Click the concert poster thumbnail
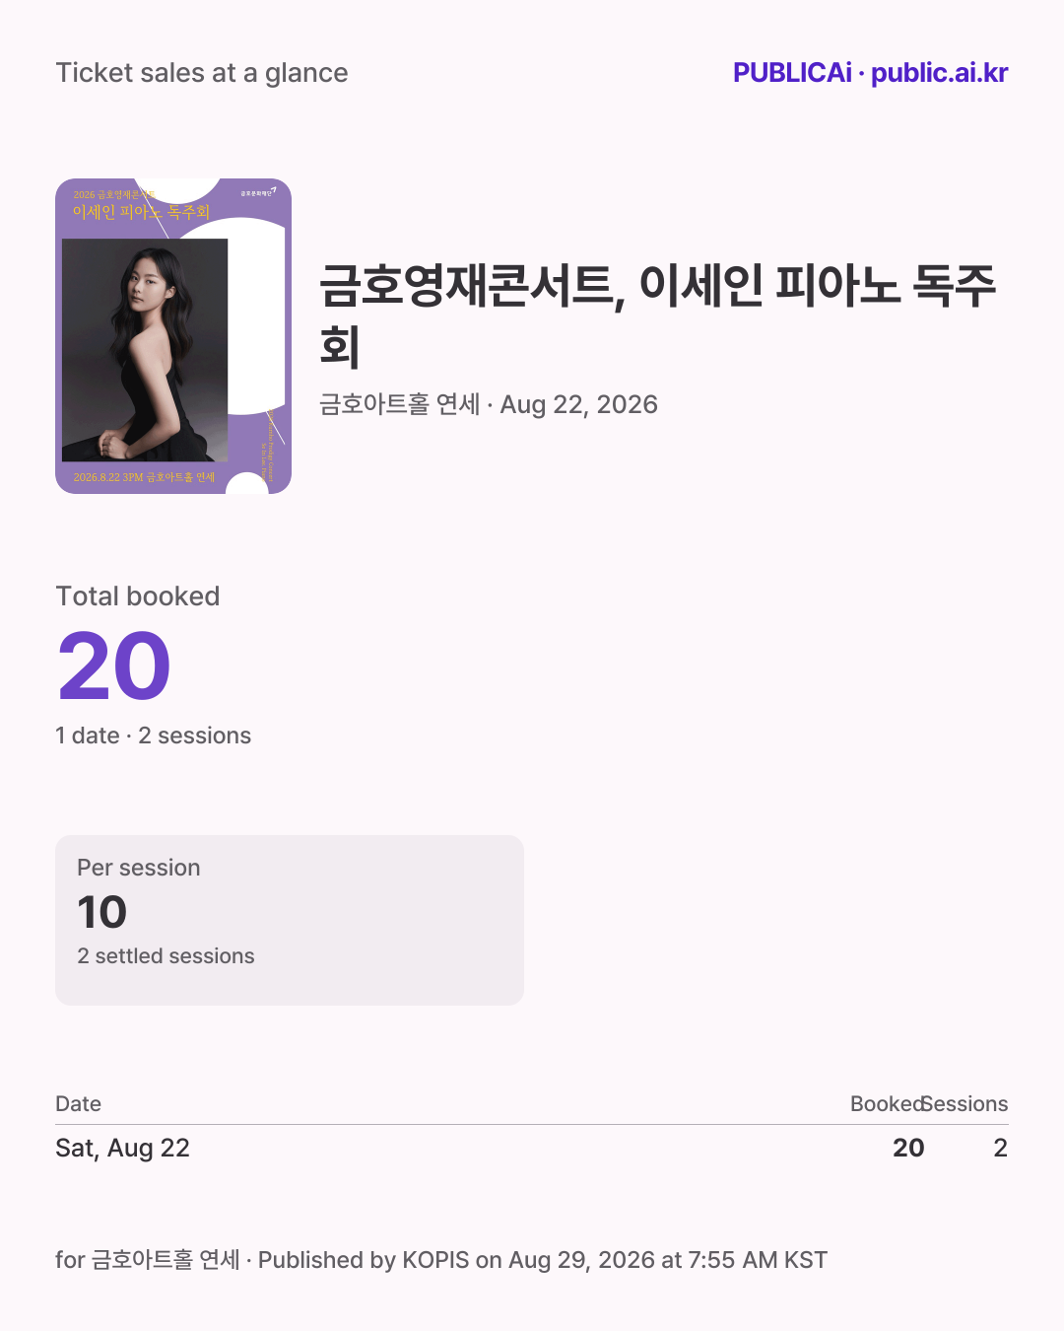 [173, 336]
